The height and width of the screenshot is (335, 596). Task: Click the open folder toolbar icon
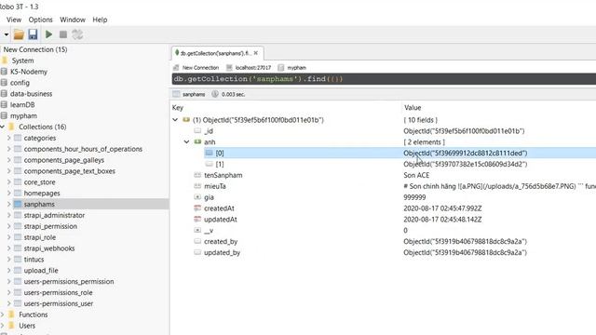pyautogui.click(x=19, y=34)
